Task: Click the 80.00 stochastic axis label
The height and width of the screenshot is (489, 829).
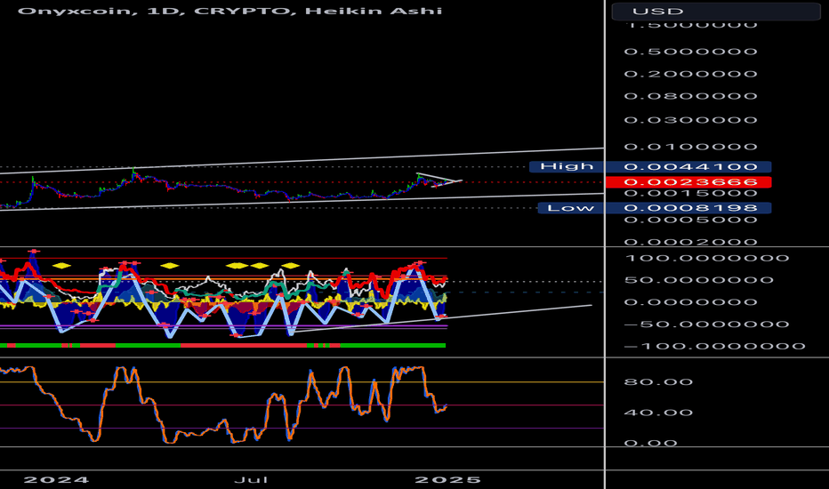Action: tap(658, 382)
